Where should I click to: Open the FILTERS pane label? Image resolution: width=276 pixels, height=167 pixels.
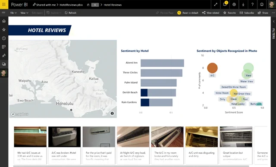[273, 34]
